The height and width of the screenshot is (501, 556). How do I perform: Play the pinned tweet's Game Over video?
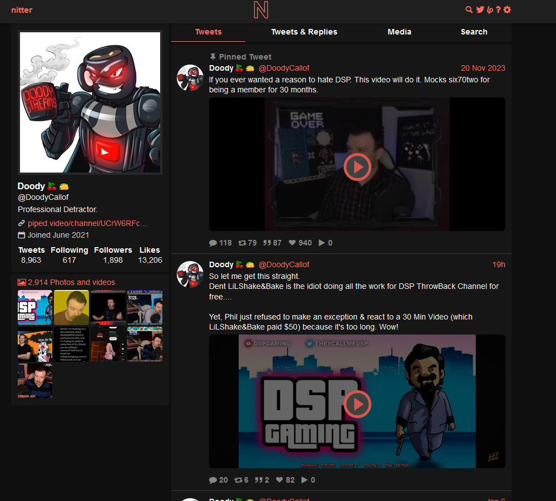click(x=357, y=167)
